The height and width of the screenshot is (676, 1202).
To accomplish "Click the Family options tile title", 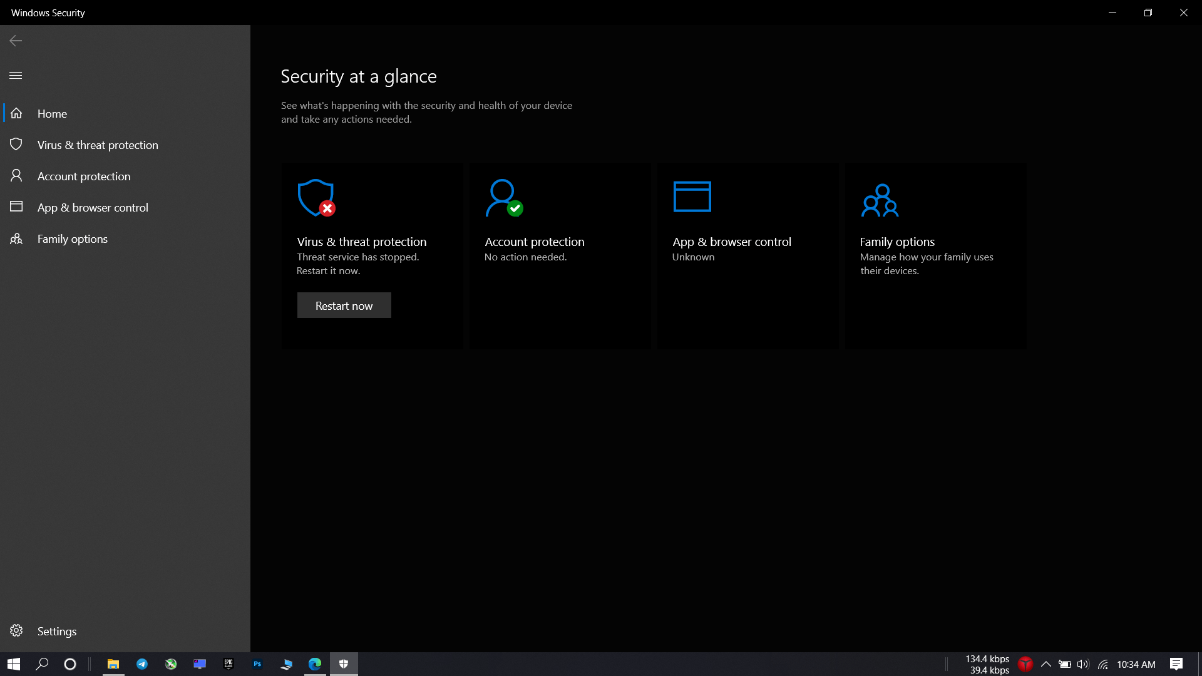I will pos(897,242).
